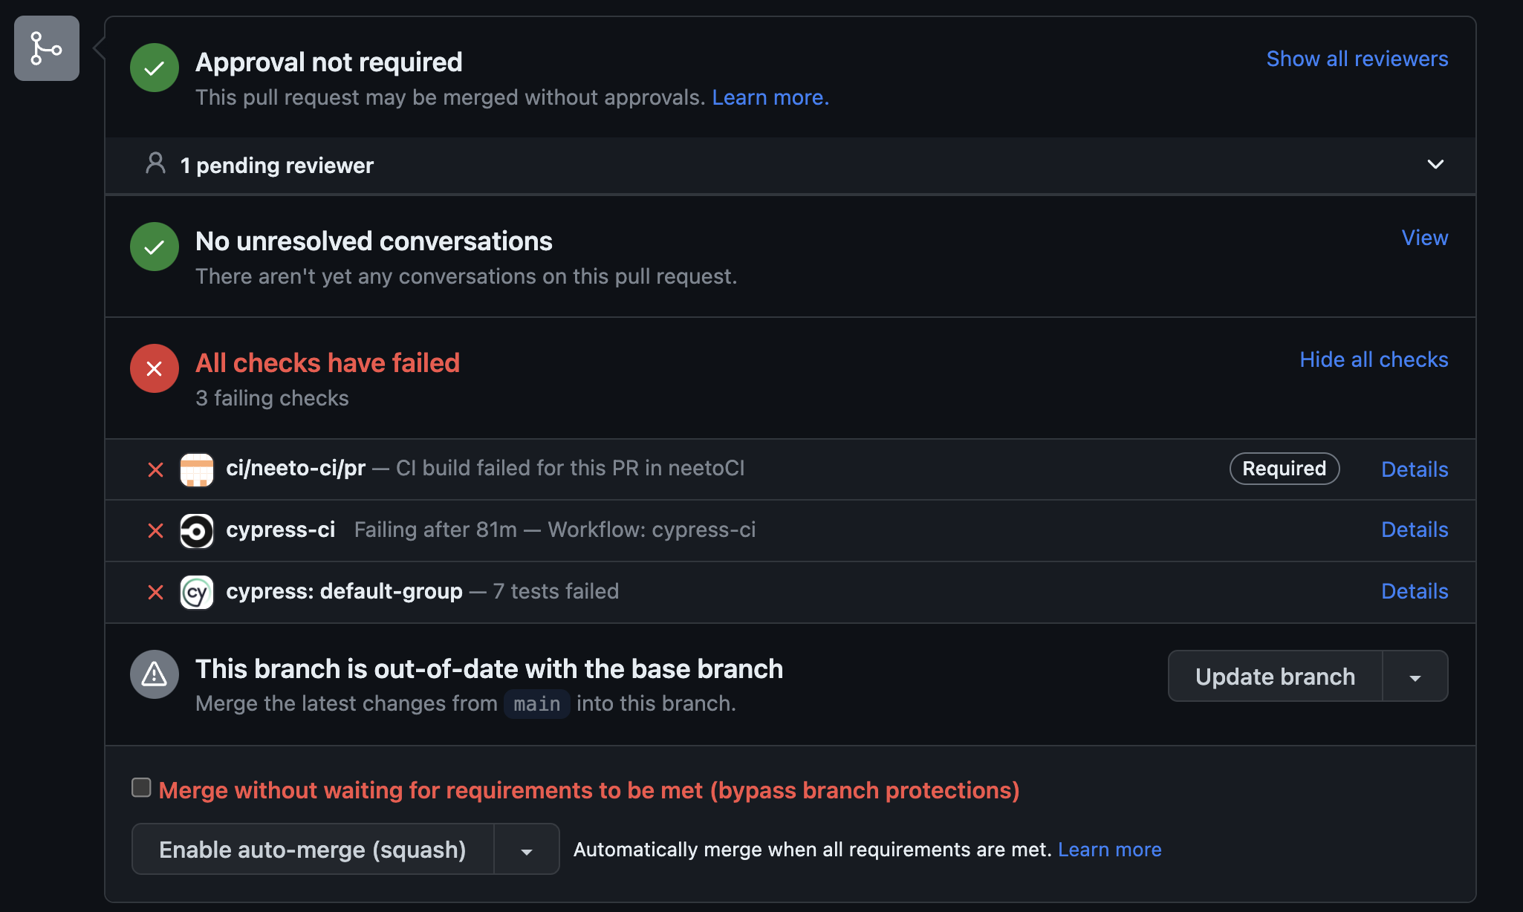Expand the 1 pending reviewer section
The width and height of the screenshot is (1523, 912).
pos(1435,165)
